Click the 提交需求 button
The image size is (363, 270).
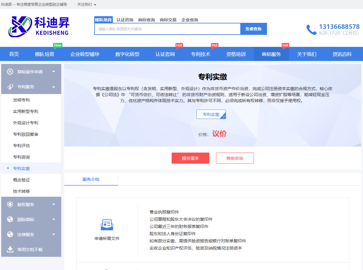point(190,158)
